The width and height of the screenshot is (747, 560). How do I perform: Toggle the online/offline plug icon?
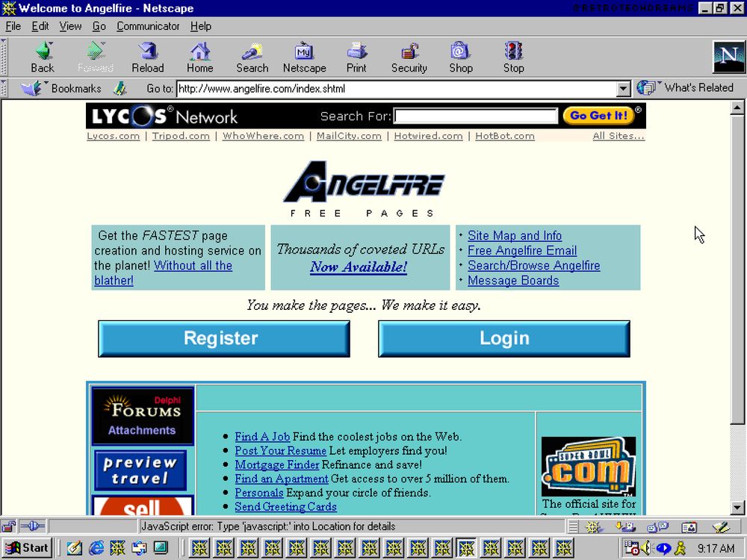32,526
